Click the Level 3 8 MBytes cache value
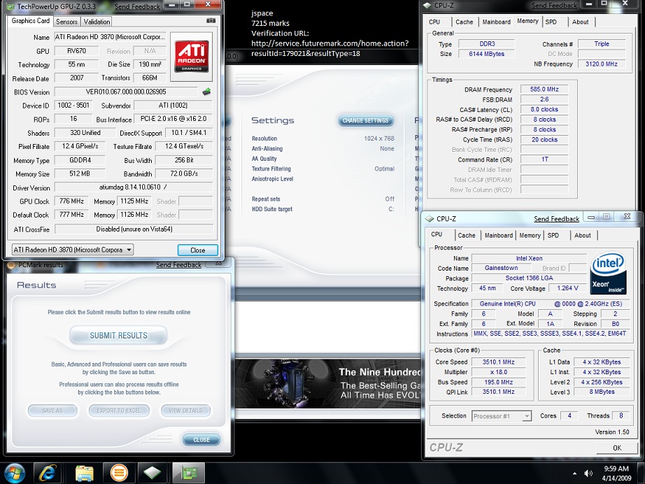The height and width of the screenshot is (484, 645). pos(602,392)
